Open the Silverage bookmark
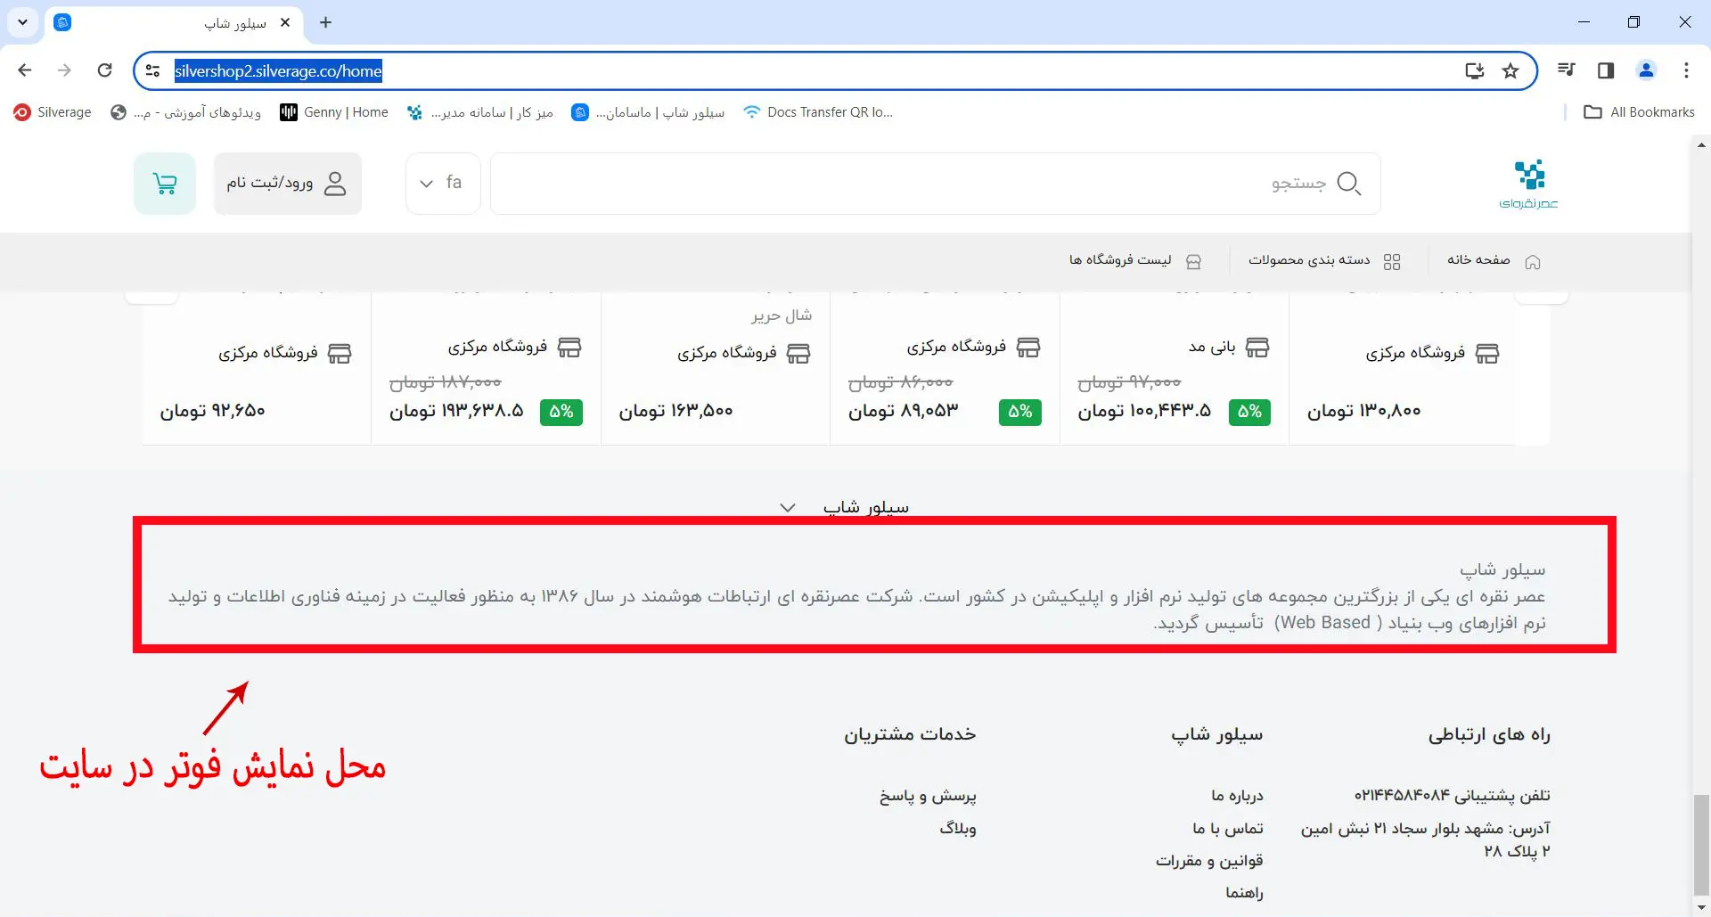The height and width of the screenshot is (917, 1711). [x=53, y=112]
